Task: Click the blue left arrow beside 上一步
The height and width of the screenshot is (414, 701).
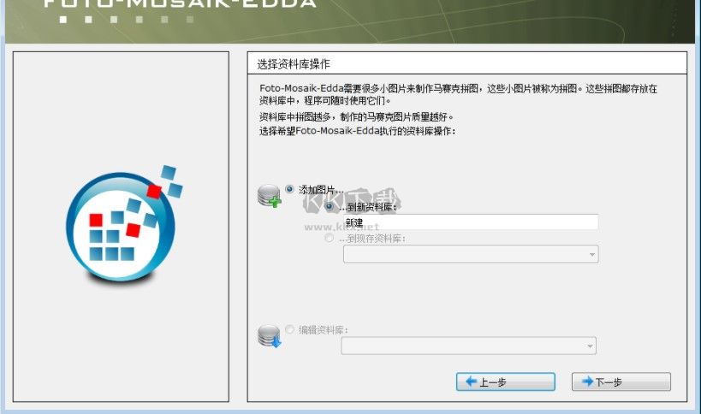Action: [472, 381]
